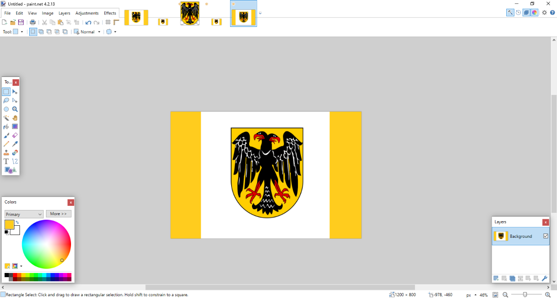Duplicate the layer in Layers panel
The height and width of the screenshot is (299, 557).
pos(512,279)
